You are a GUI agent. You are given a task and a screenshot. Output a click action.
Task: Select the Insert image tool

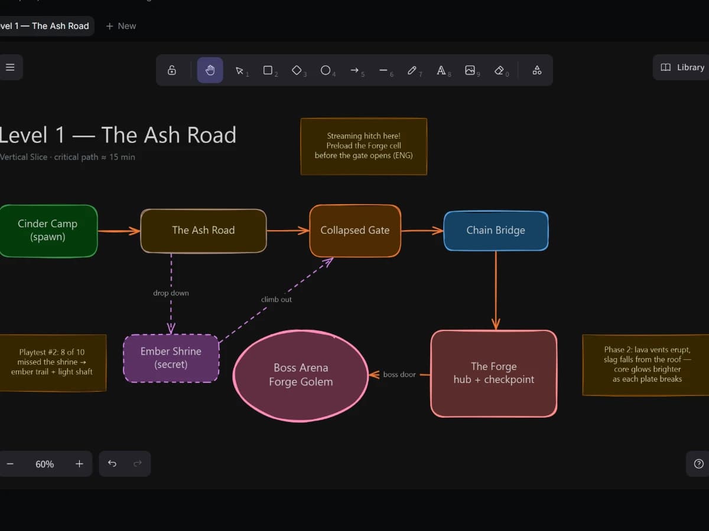[x=471, y=70]
